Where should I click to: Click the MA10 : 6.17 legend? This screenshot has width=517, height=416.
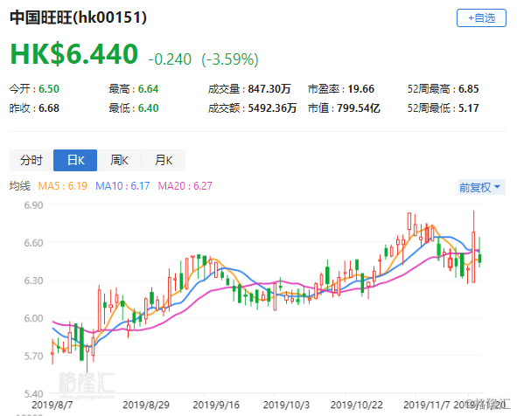coord(122,186)
